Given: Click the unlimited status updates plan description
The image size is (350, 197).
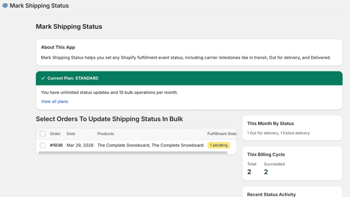Looking at the screenshot, I should click(109, 93).
